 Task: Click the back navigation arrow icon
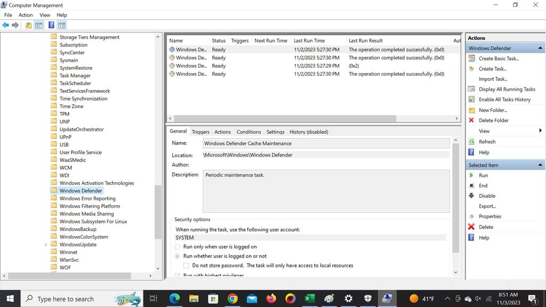pos(6,25)
